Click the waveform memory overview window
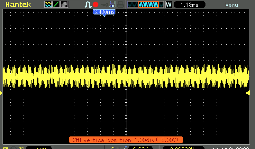The height and width of the screenshot is (149, 255). 145,5
